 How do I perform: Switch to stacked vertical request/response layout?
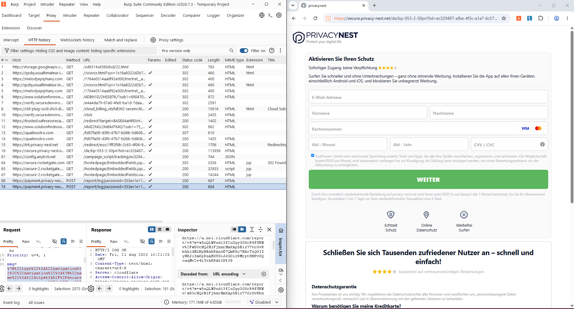160,229
